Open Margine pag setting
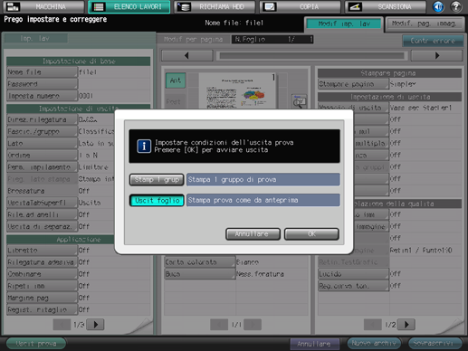 [42, 298]
